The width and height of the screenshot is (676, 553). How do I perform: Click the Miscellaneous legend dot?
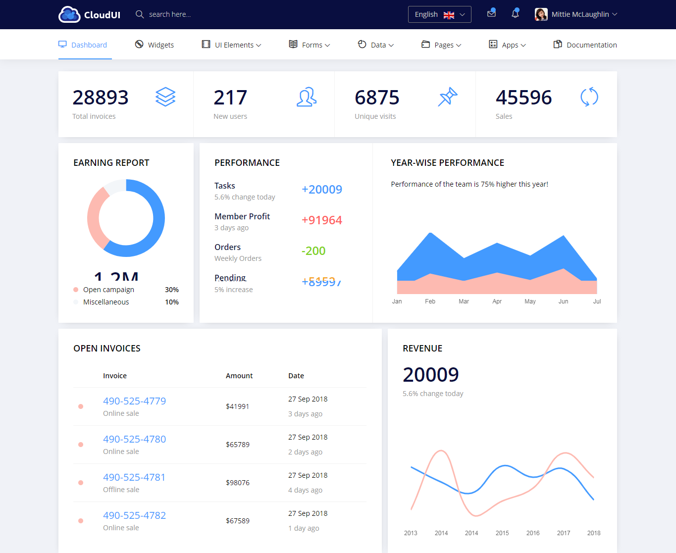(x=76, y=302)
